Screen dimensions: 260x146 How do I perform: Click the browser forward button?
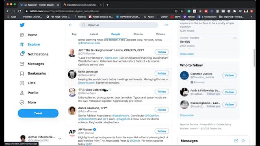click(x=14, y=11)
